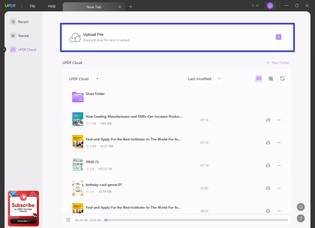The image size is (315, 228).
Task: Open the birthday-card-genral-01 thumbnail
Action: (78, 188)
